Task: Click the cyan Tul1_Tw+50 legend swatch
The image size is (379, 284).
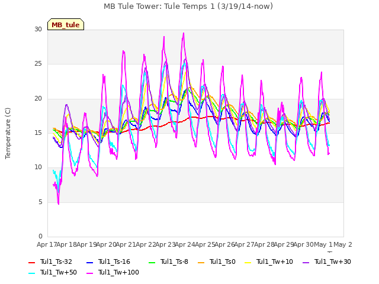Action: tap(31, 273)
